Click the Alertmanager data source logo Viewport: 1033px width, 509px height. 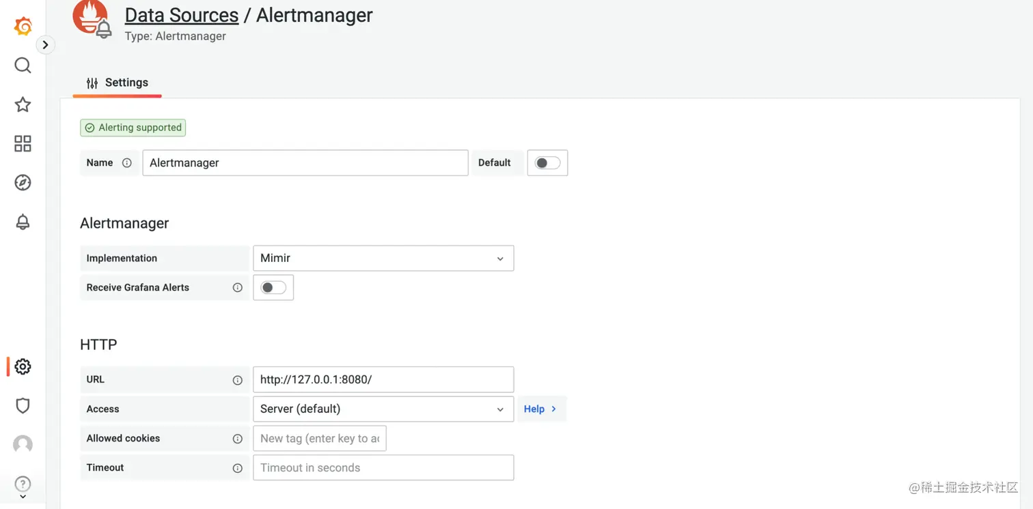tap(92, 19)
